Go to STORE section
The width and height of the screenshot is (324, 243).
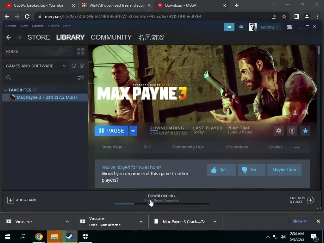[x=39, y=37]
